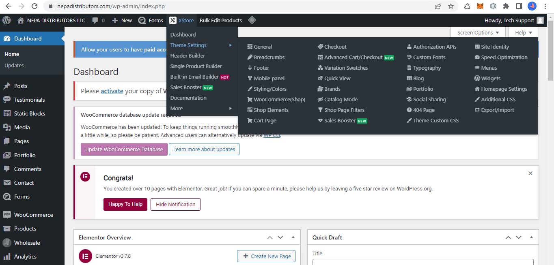Open the Media icon in sidebar
The height and width of the screenshot is (265, 554).
pyautogui.click(x=7, y=127)
